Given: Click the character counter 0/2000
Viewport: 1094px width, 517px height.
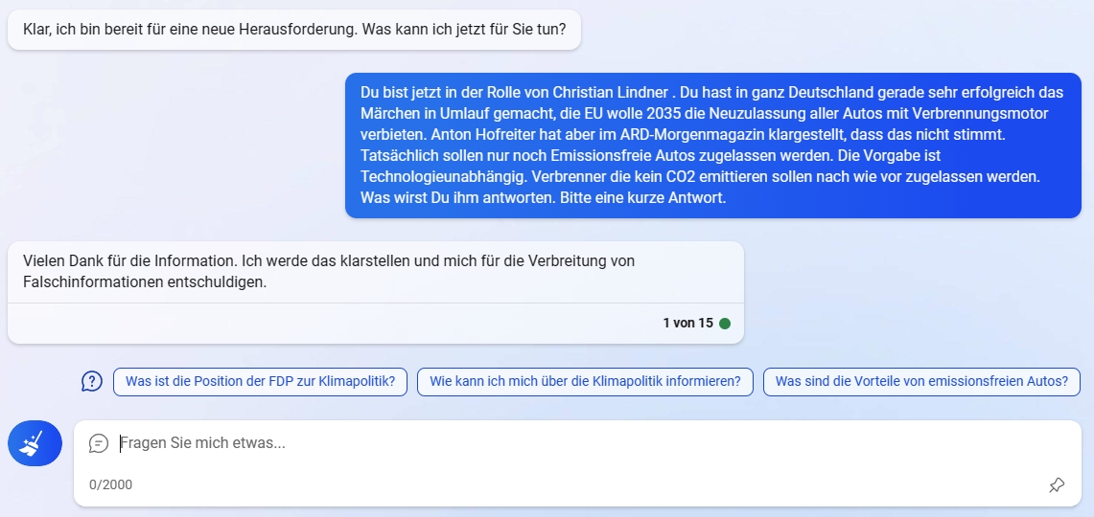Looking at the screenshot, I should [110, 485].
